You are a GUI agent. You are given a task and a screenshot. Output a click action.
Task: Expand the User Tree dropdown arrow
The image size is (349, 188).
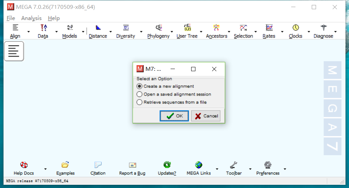[x=201, y=32]
